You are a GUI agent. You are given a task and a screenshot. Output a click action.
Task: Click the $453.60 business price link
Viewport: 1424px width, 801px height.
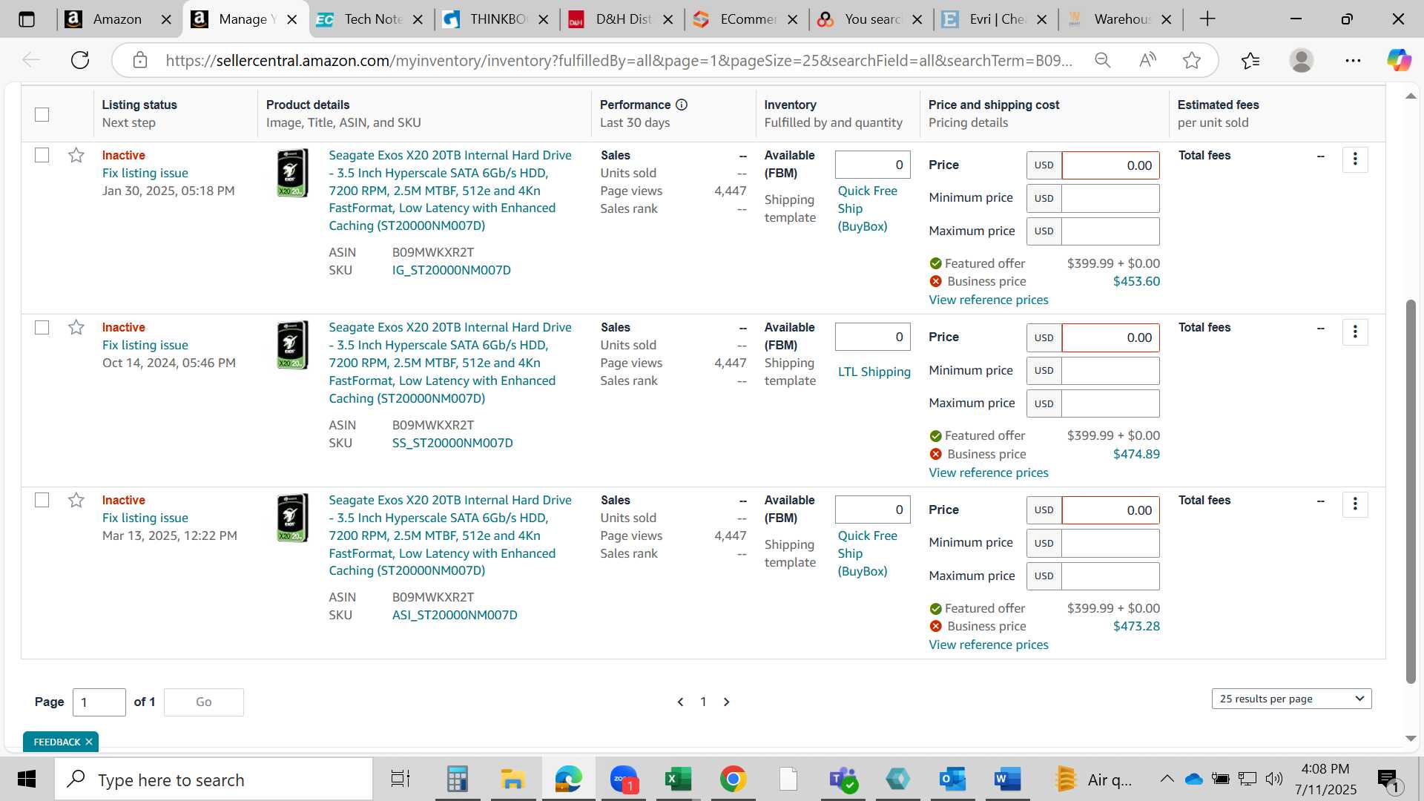(1136, 281)
